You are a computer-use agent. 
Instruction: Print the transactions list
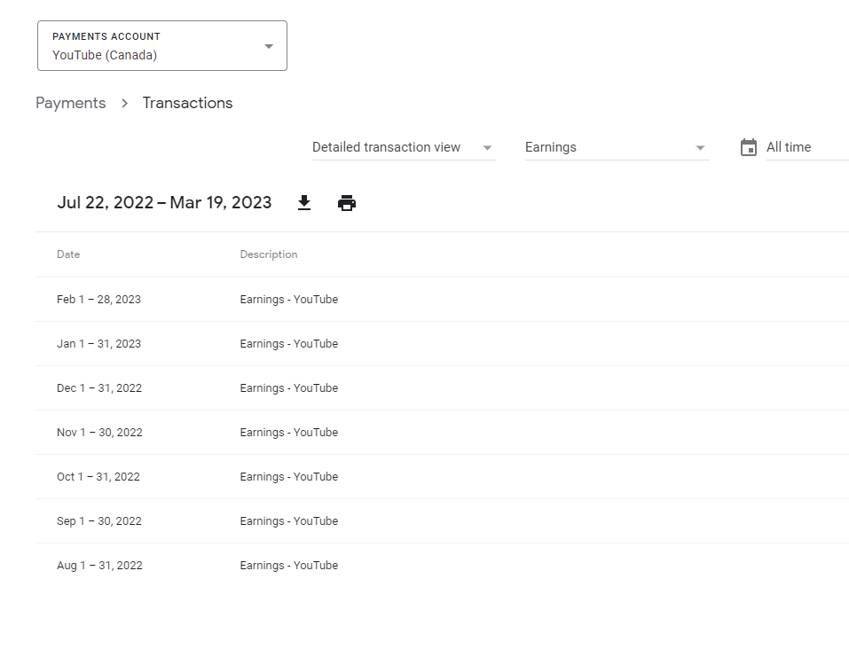[x=347, y=203]
